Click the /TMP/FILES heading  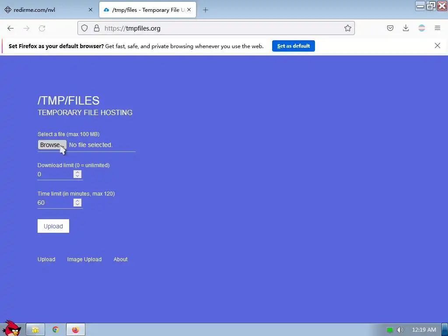click(x=69, y=101)
